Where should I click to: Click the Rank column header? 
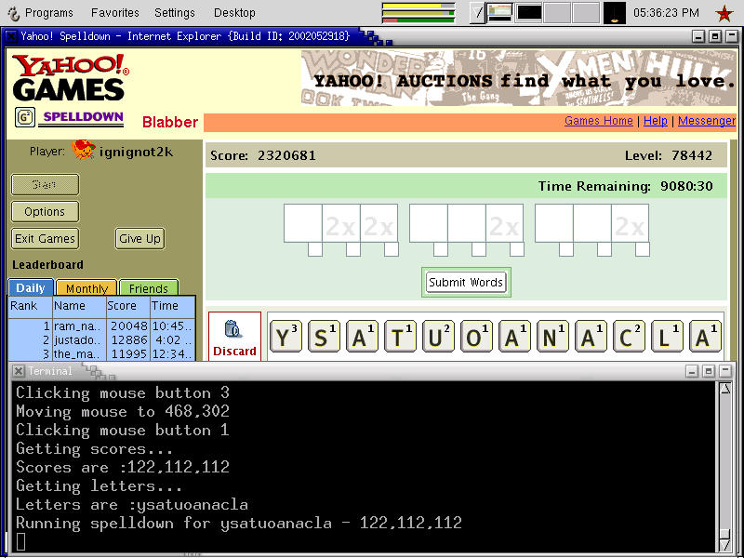tap(31, 306)
